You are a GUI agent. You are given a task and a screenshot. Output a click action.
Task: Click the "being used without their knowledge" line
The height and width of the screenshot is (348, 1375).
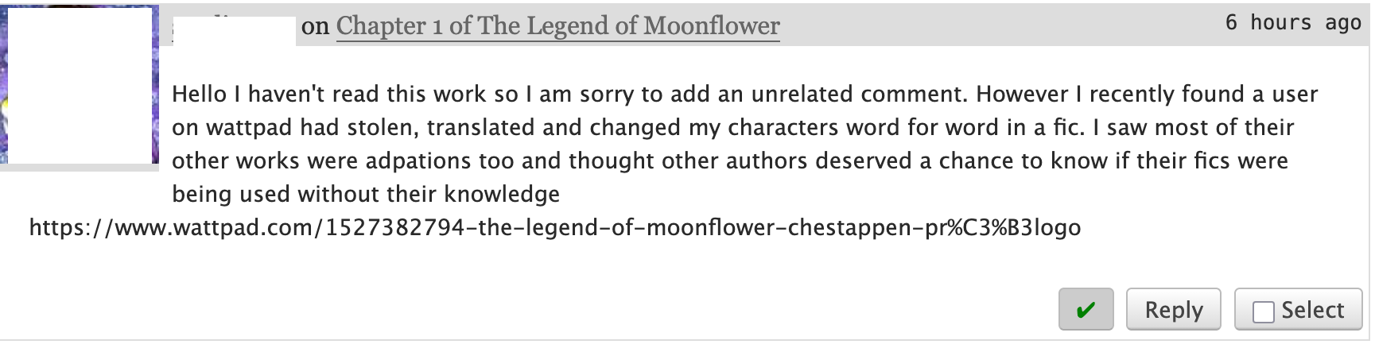[366, 195]
